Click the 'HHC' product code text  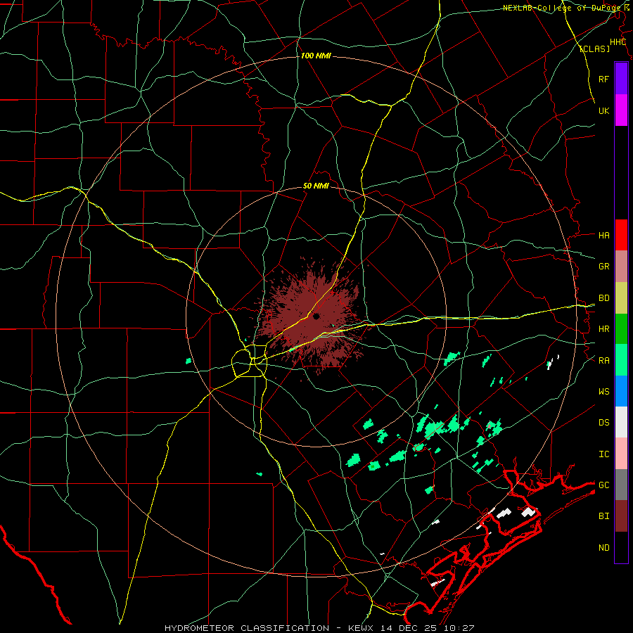pos(618,42)
